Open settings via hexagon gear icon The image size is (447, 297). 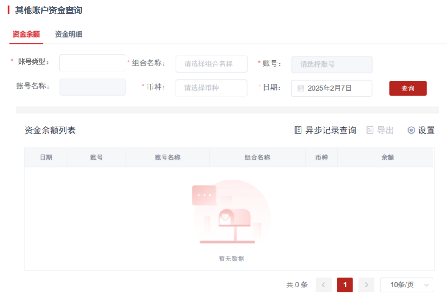click(x=411, y=130)
